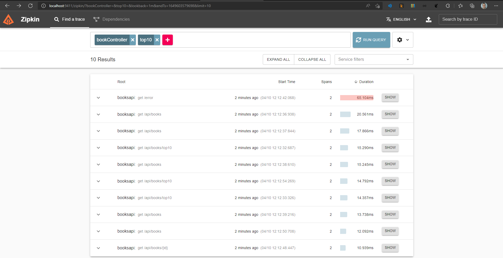Click the RUN QUERY button
Screen dimensions: 503x258
[371, 40]
